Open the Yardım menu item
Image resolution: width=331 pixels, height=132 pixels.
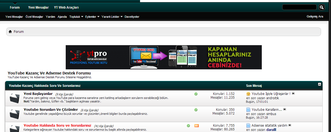pyautogui.click(x=50, y=17)
